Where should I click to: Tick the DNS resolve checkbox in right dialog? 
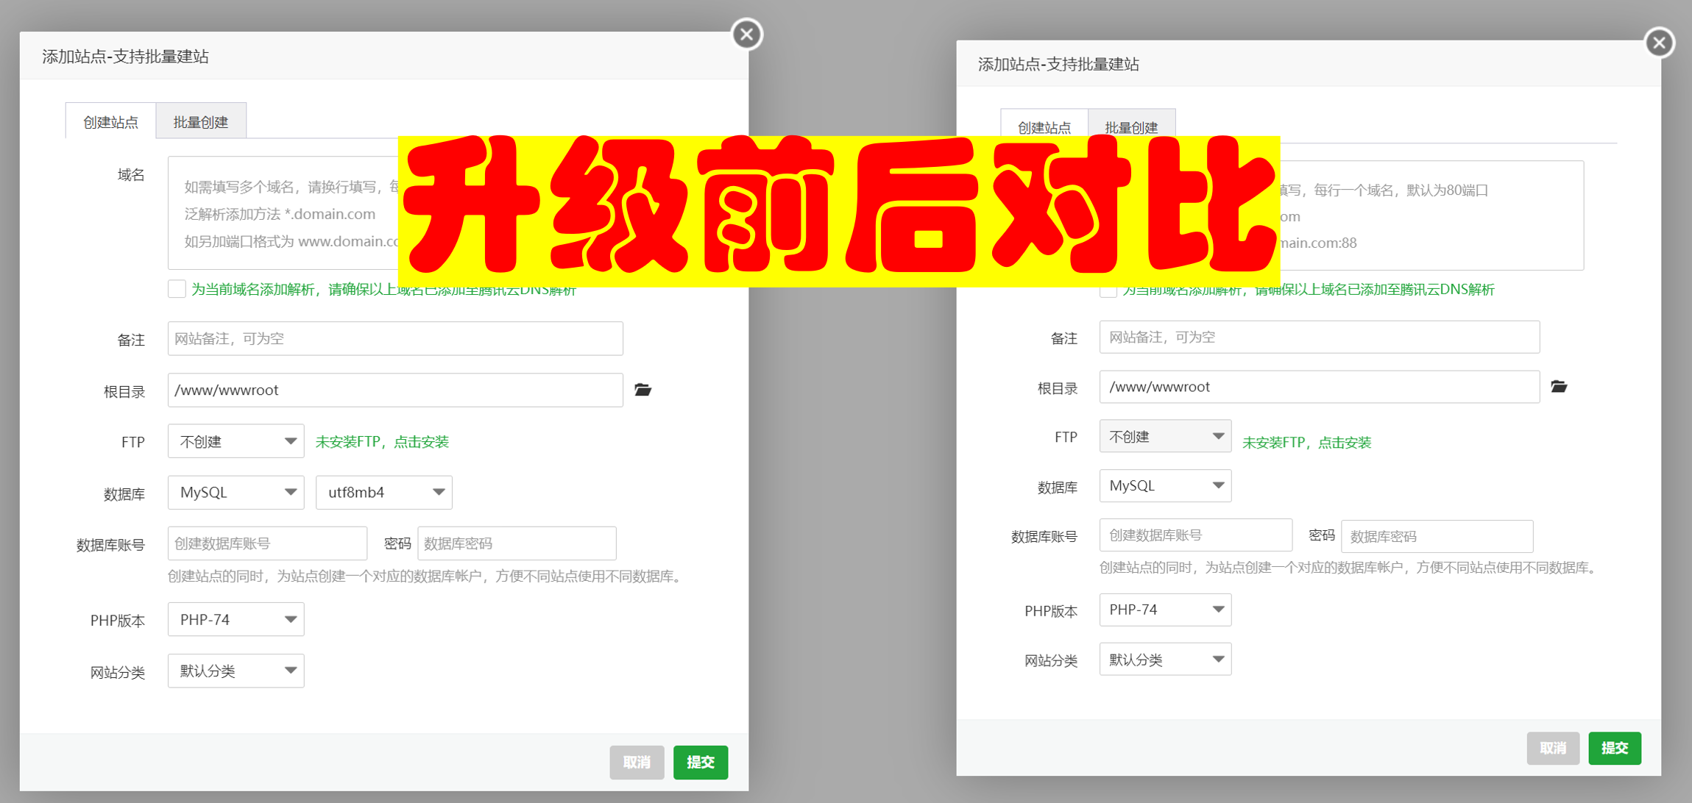coord(1108,291)
